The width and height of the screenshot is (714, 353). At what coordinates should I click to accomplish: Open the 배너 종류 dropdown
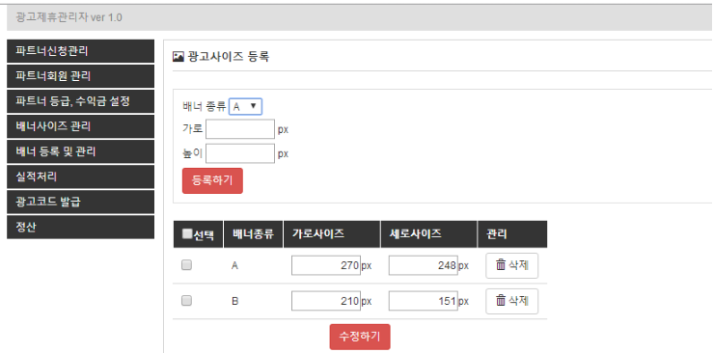(245, 107)
